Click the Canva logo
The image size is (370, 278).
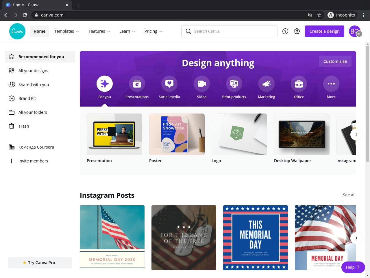click(17, 31)
